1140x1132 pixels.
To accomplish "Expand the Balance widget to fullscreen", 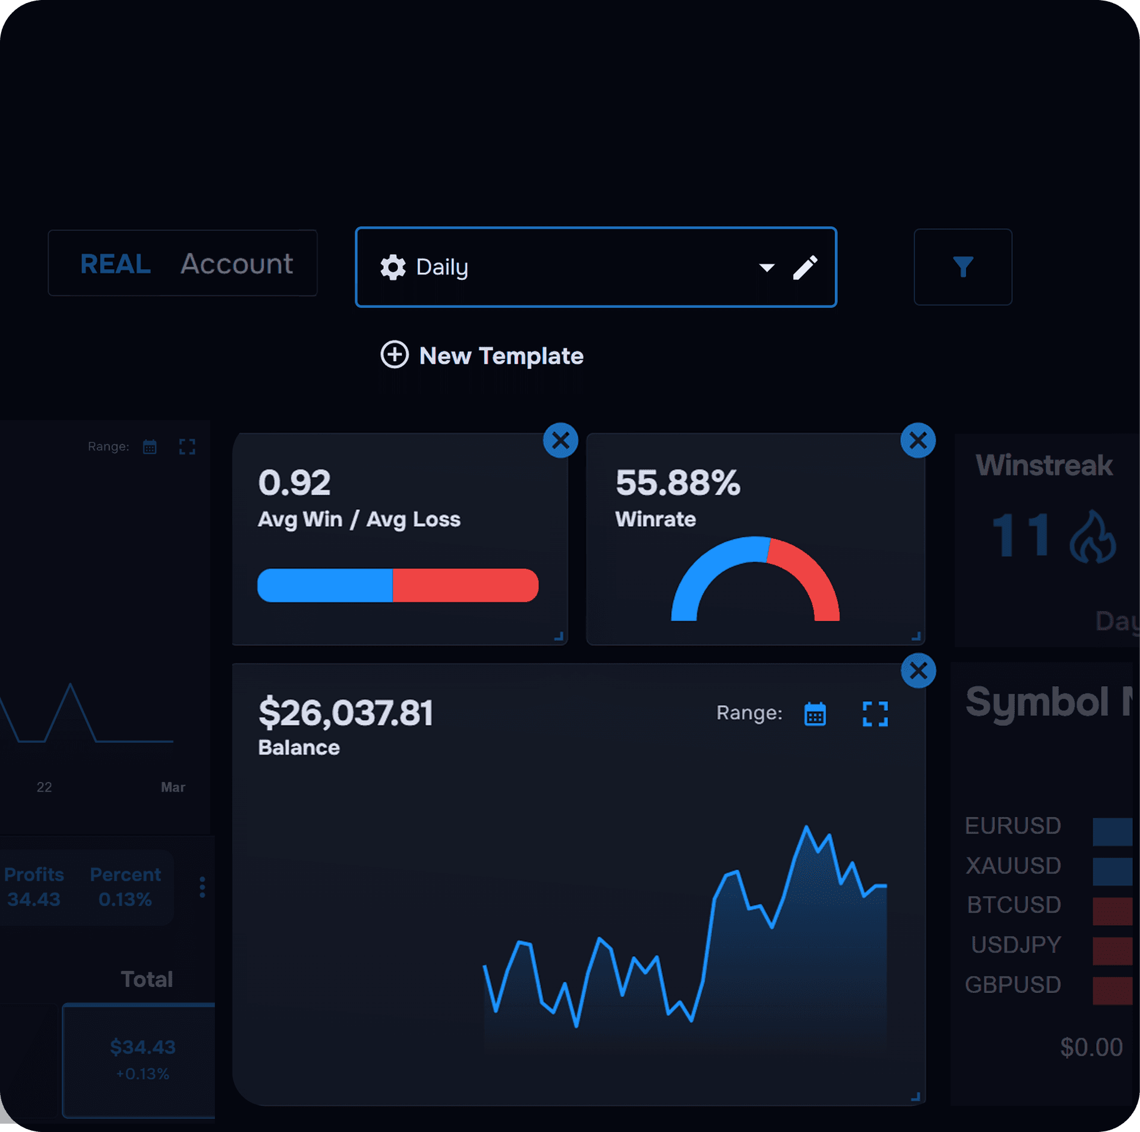I will (875, 714).
